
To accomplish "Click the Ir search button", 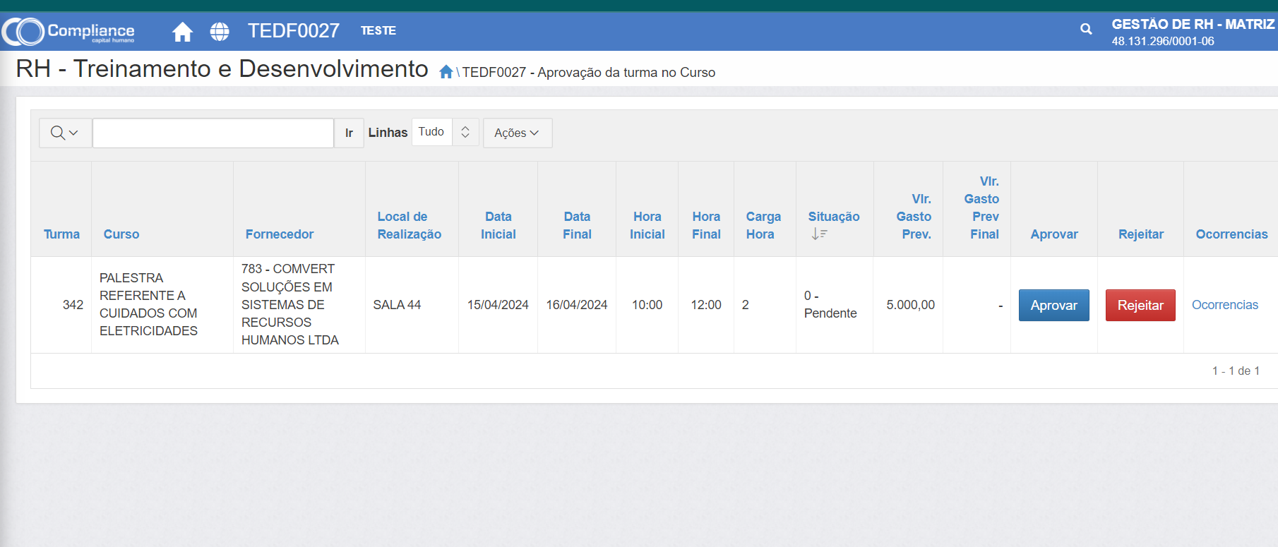I will pos(349,133).
